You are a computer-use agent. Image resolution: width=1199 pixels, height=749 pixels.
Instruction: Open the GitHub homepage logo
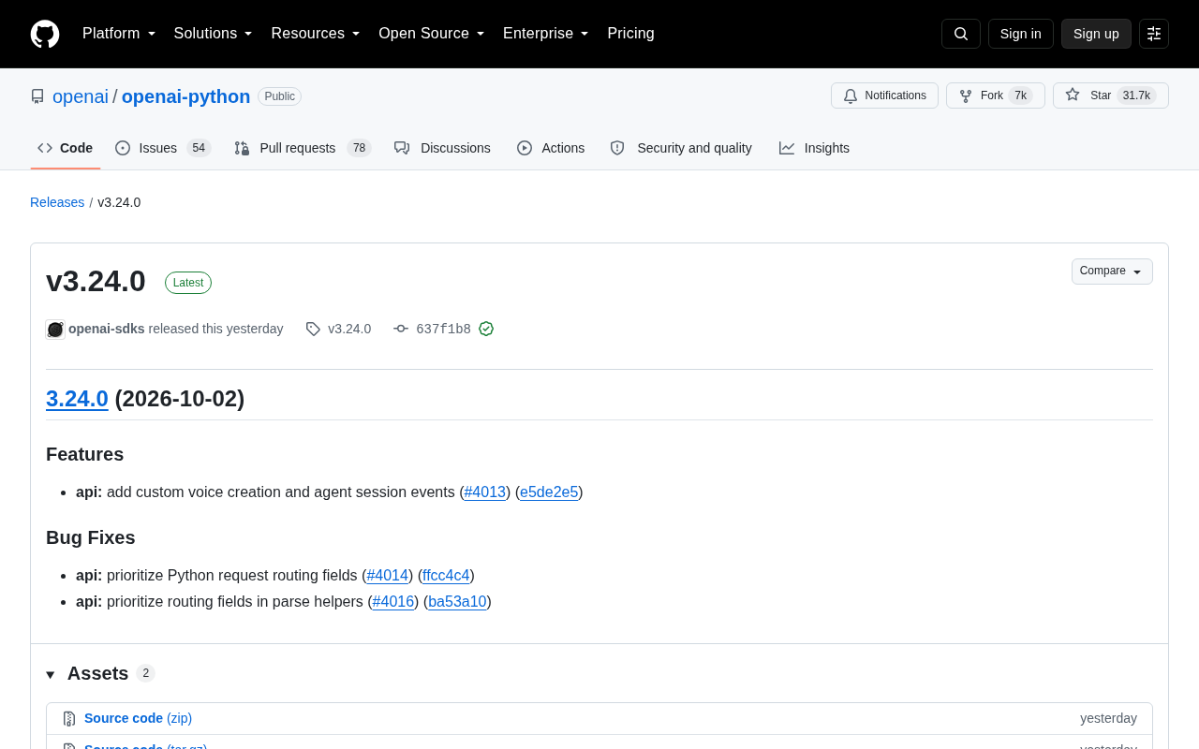pyautogui.click(x=45, y=34)
